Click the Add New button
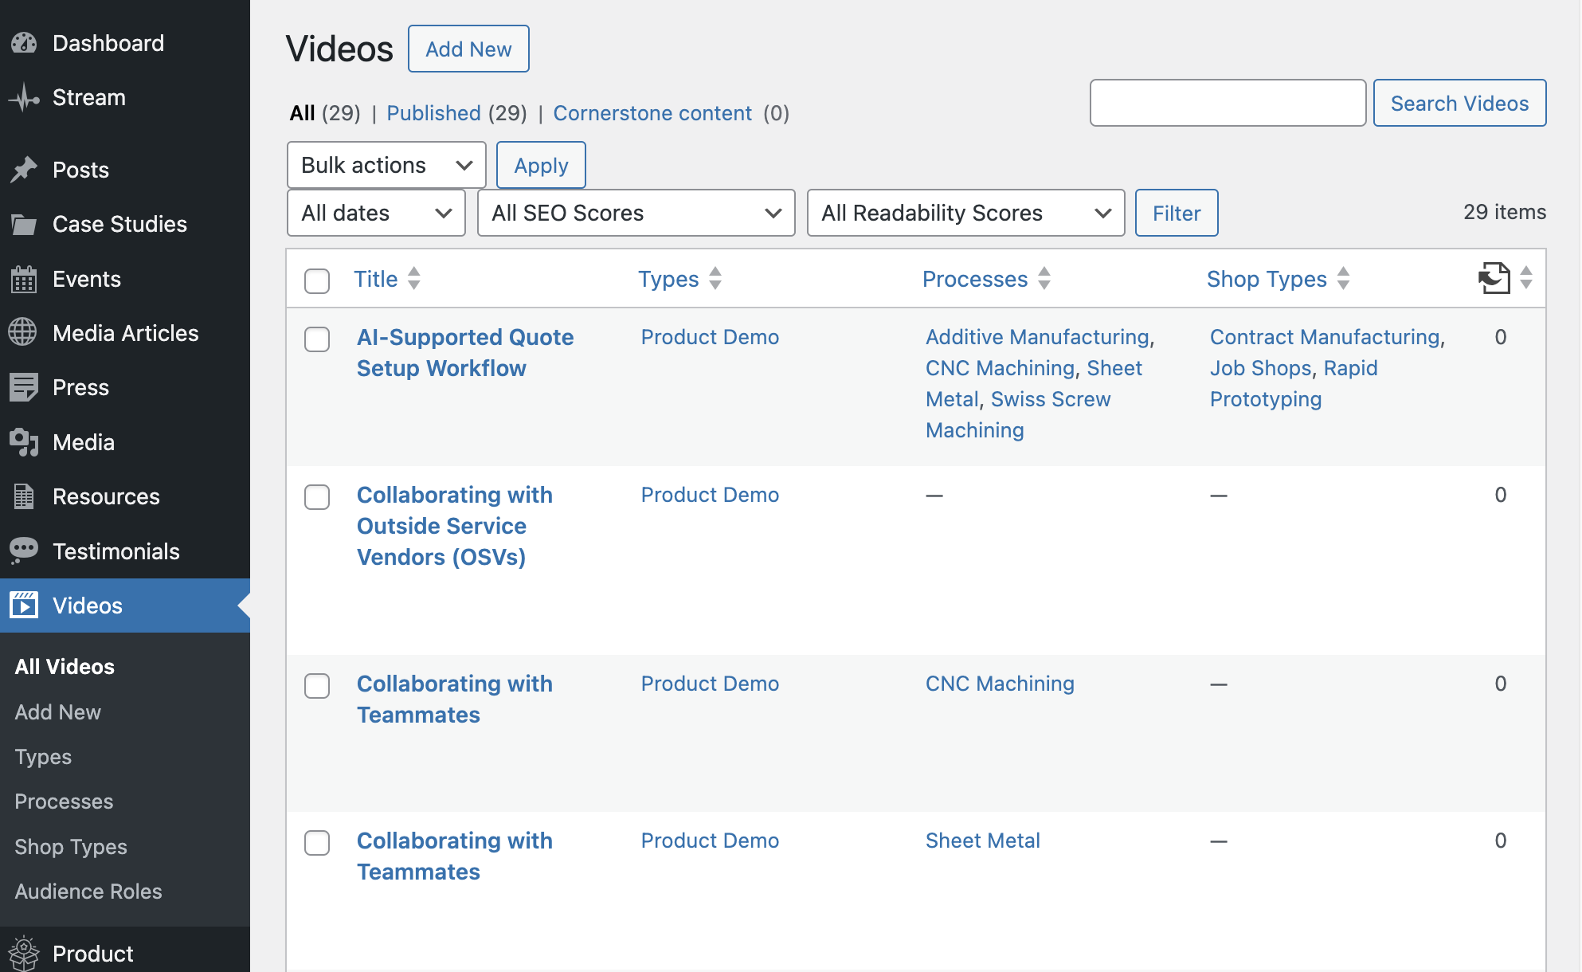Screen dimensions: 1582x972 click(468, 49)
